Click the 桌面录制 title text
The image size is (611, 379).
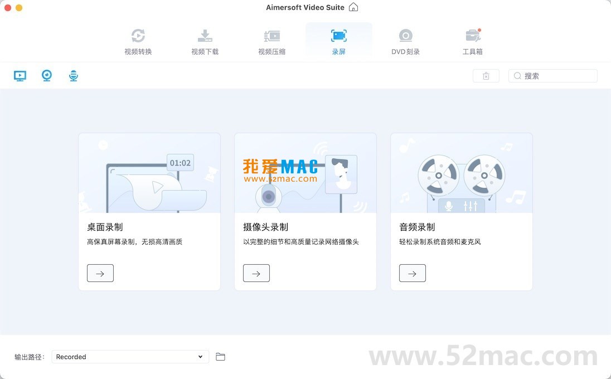tap(105, 227)
